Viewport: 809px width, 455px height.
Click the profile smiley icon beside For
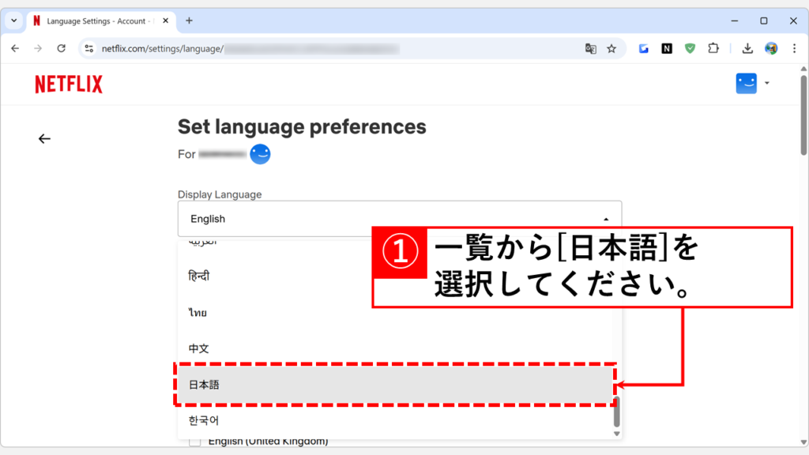pyautogui.click(x=260, y=154)
